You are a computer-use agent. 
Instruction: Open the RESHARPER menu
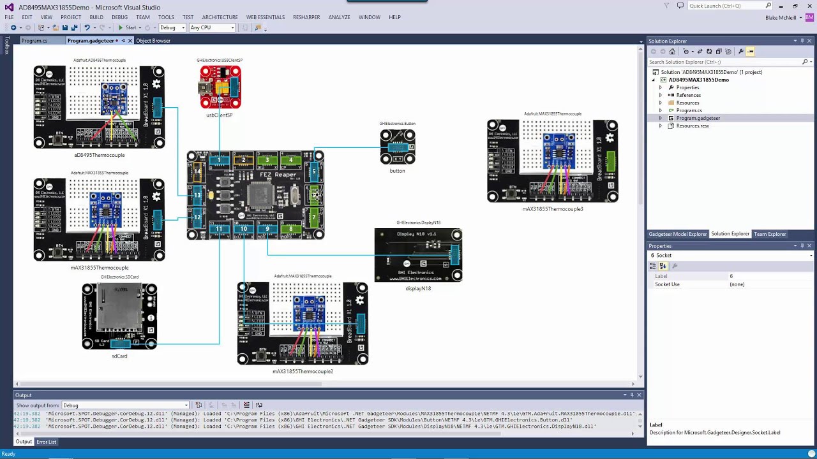point(306,17)
